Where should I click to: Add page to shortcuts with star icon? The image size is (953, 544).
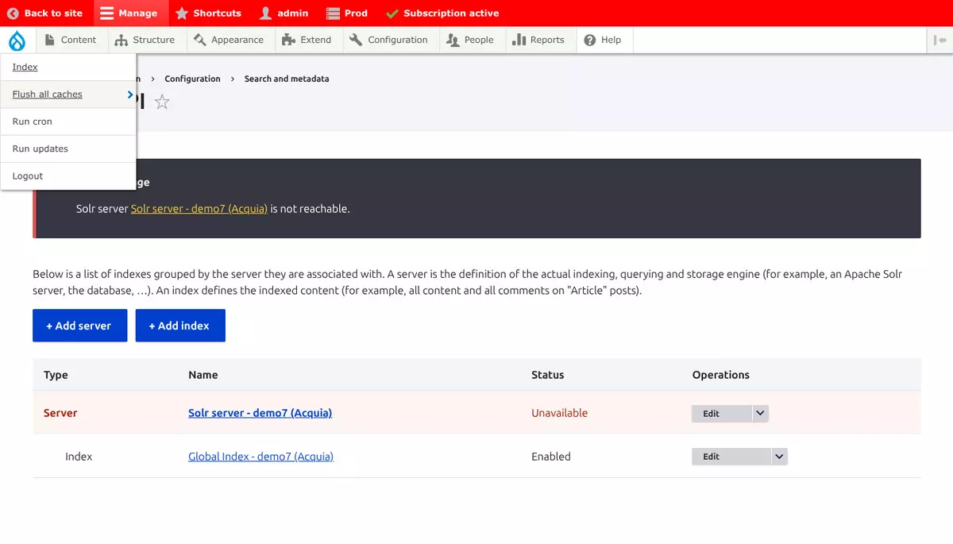point(162,102)
